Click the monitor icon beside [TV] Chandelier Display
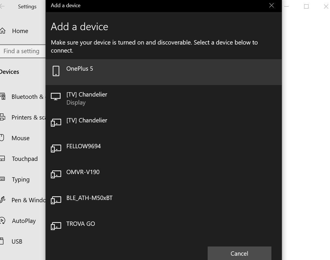This screenshot has width=330, height=260. click(56, 97)
